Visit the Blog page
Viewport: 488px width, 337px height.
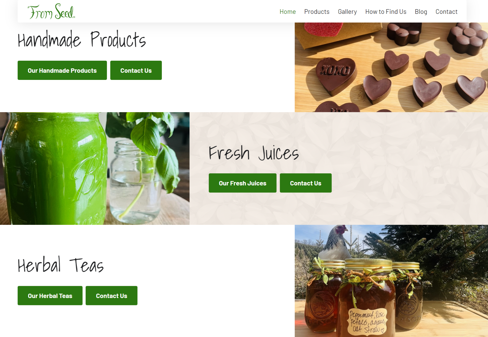[421, 12]
